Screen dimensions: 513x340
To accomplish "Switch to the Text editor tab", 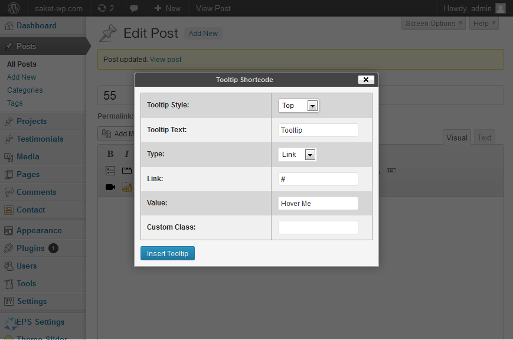I will click(x=484, y=138).
